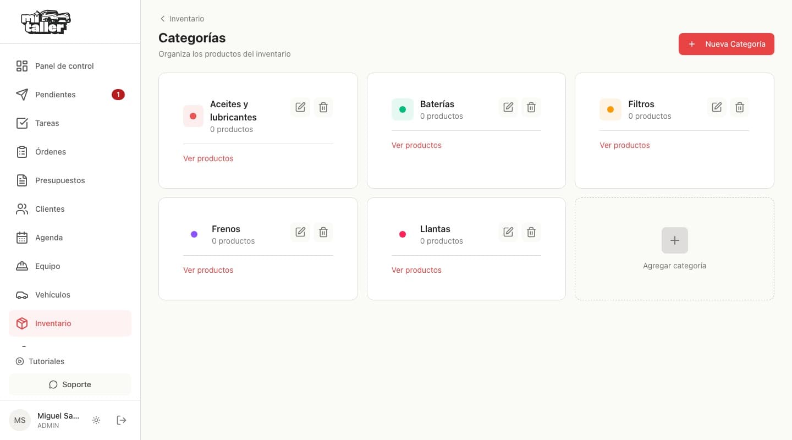
Task: Click the Nueva Categoría button
Action: coord(726,44)
